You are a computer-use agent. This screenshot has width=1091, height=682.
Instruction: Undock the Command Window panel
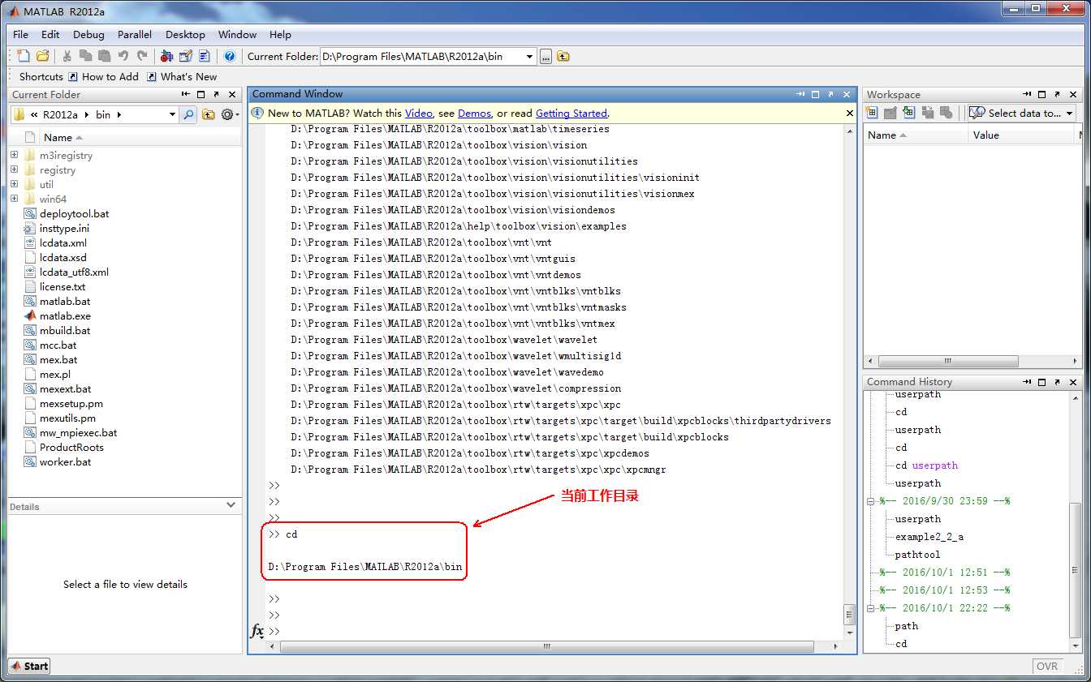(x=831, y=94)
